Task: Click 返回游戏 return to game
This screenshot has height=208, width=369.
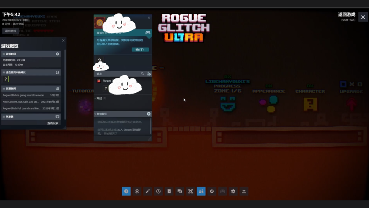Action: [347, 14]
